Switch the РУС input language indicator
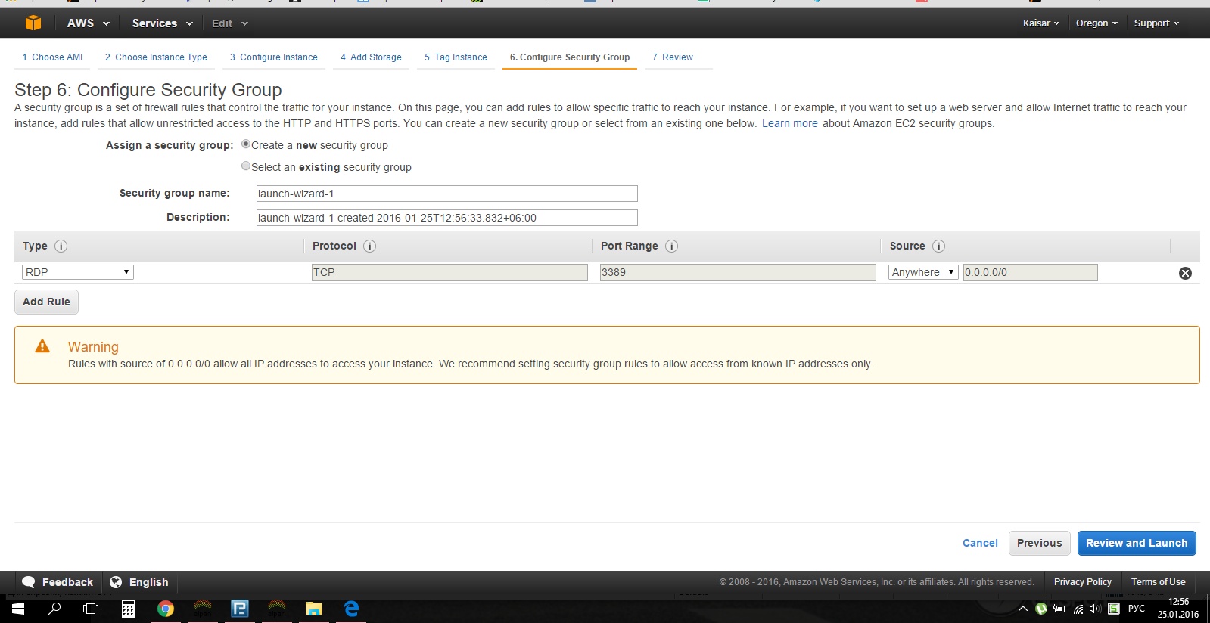1210x623 pixels. tap(1137, 609)
